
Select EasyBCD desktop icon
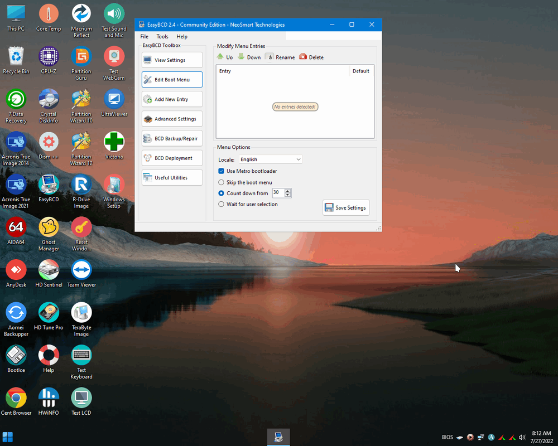tap(49, 189)
